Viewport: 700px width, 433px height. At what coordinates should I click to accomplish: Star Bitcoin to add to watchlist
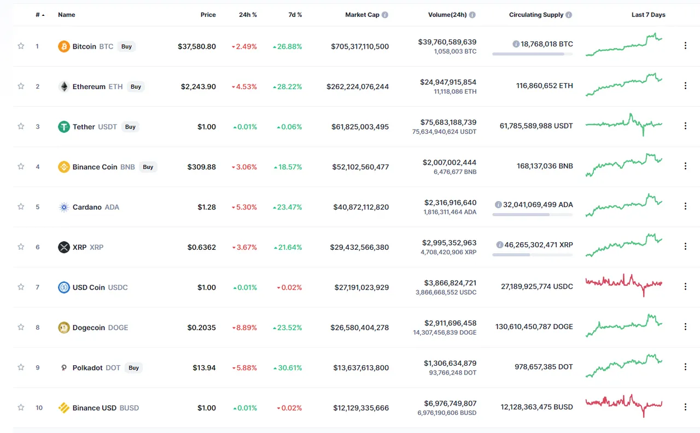[x=21, y=46]
